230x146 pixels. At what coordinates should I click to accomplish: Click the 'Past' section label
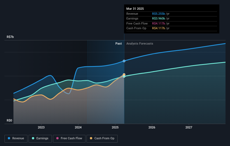coord(119,44)
